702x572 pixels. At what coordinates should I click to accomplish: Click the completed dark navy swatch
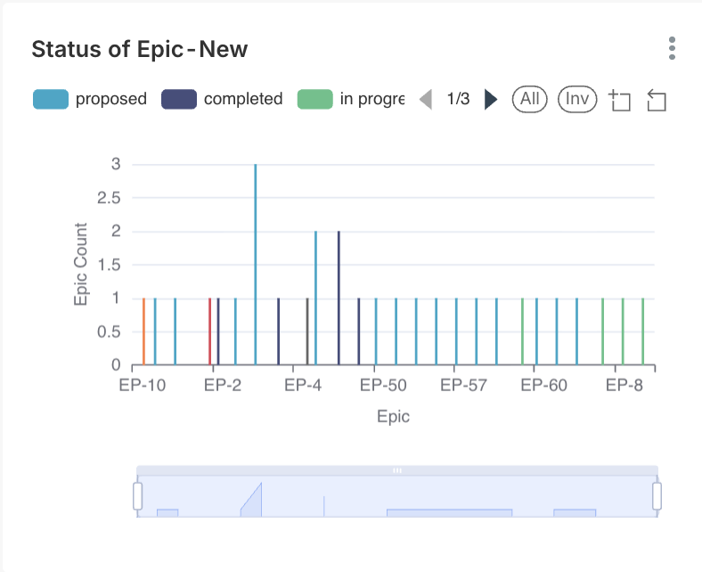(179, 99)
